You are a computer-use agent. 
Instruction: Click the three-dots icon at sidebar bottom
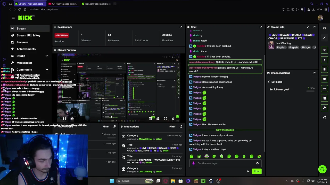pyautogui.click(x=324, y=117)
